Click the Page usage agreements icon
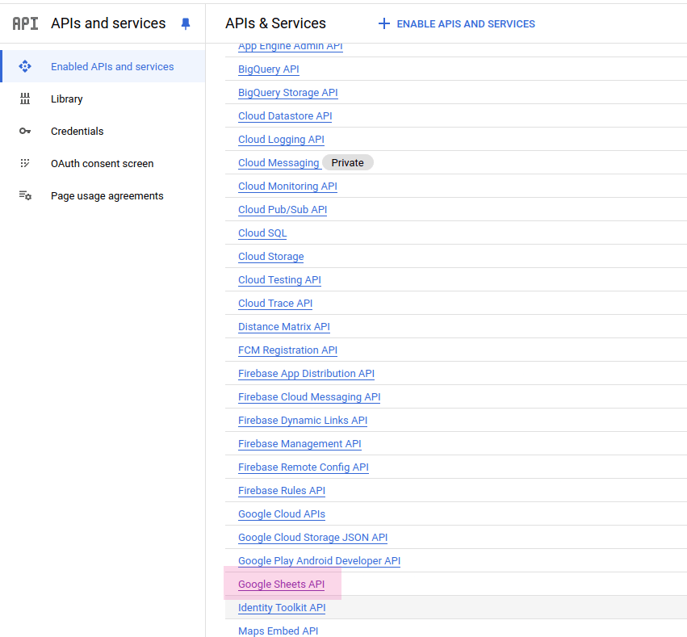The image size is (687, 637). [x=25, y=195]
